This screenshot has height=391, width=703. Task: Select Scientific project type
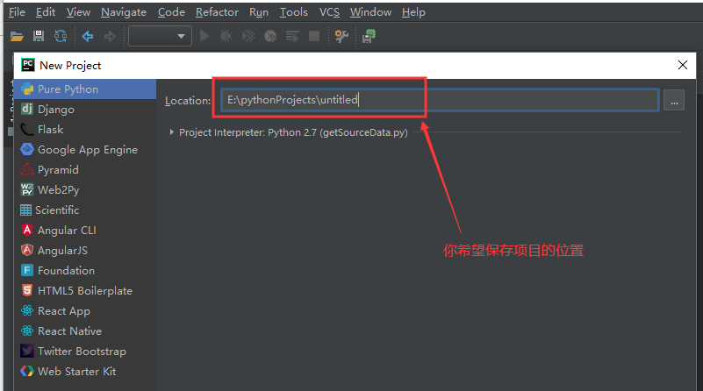(x=85, y=210)
